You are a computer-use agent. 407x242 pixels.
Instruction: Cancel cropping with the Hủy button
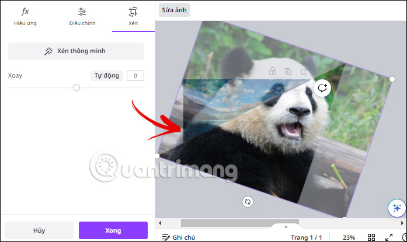tap(39, 230)
